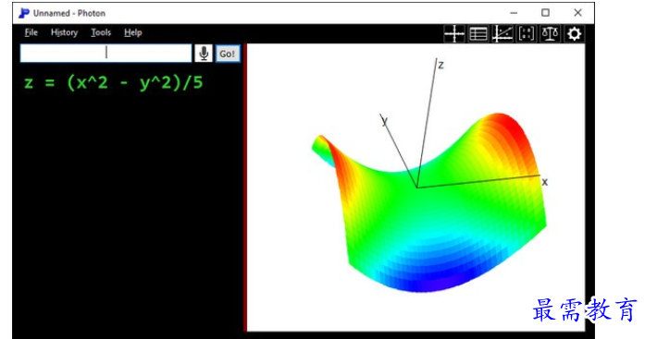Click the Go! button
The width and height of the screenshot is (645, 339).
[x=228, y=54]
